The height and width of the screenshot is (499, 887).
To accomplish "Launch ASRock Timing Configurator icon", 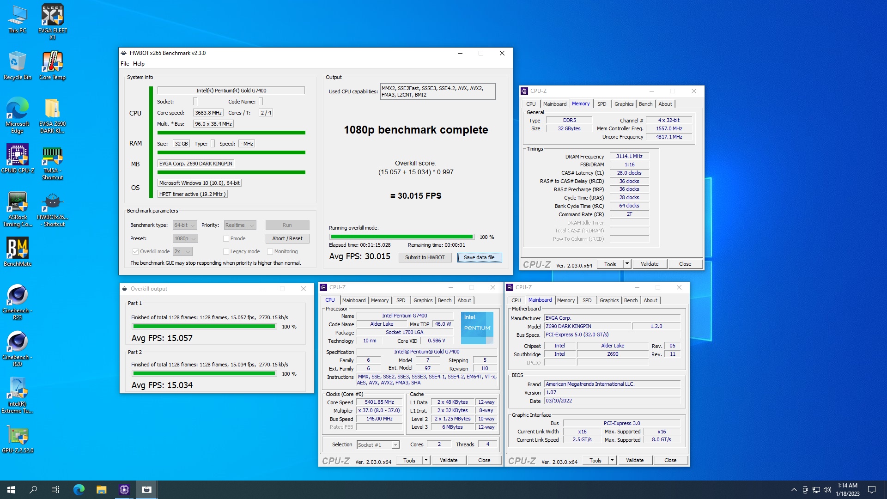I will pyautogui.click(x=18, y=209).
